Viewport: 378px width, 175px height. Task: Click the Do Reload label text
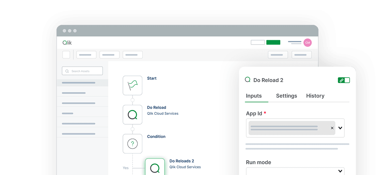pos(156,108)
